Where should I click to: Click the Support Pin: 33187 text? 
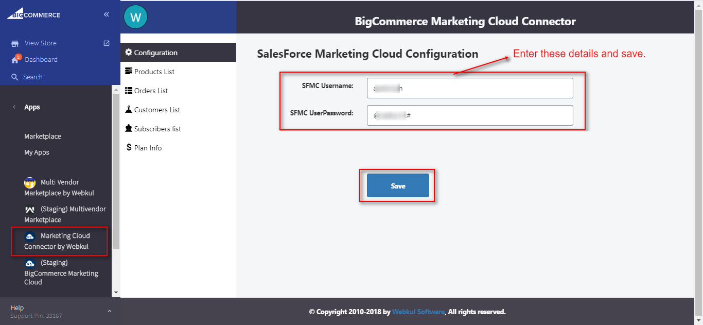[x=37, y=316]
